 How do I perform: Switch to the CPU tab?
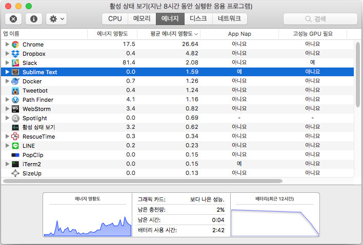pyautogui.click(x=115, y=19)
